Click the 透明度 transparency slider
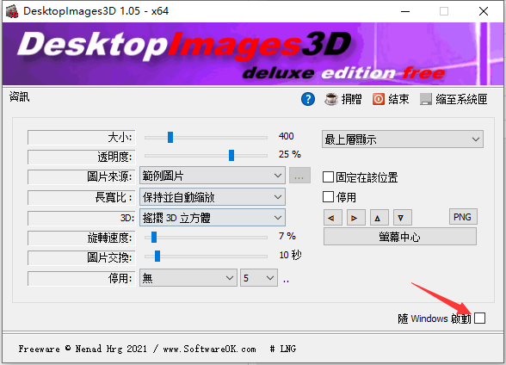506x365 pixels. (206, 156)
